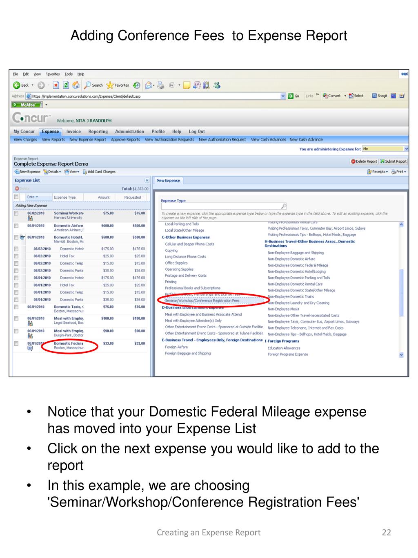Check the Domestic Taxis row checkbox
The width and height of the screenshot is (418, 558).
point(16,307)
